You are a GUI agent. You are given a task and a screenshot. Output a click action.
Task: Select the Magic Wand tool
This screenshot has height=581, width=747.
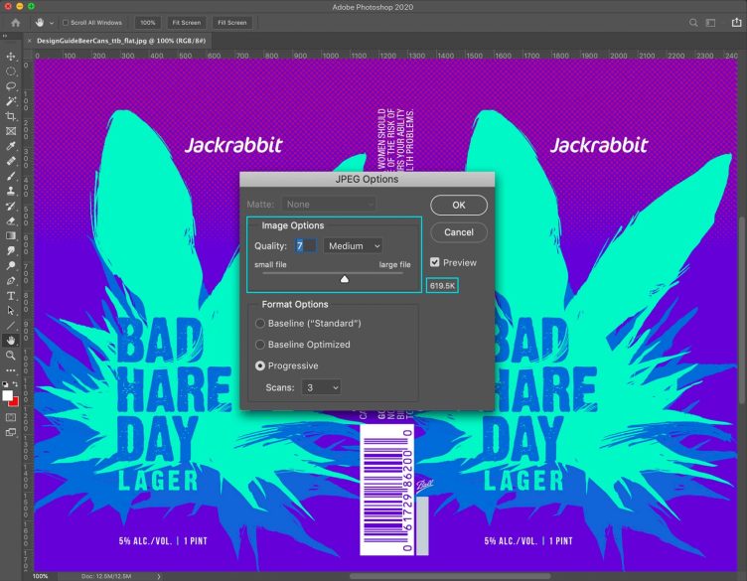11,101
